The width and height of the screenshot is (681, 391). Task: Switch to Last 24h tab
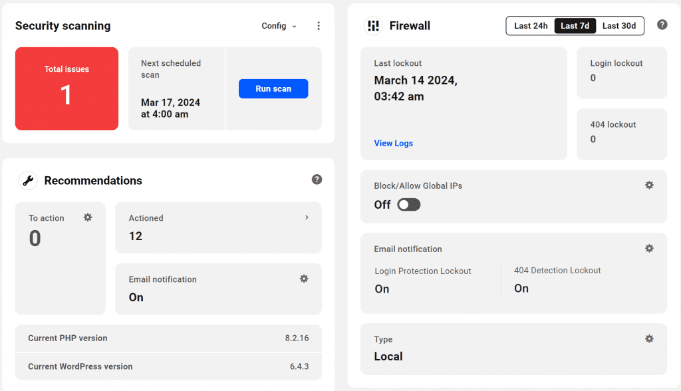pyautogui.click(x=531, y=26)
